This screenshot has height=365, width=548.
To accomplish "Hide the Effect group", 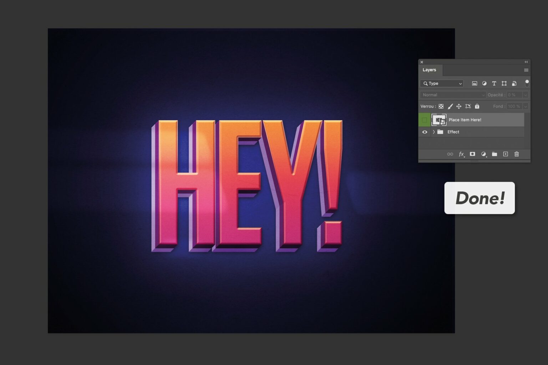I will (424, 132).
